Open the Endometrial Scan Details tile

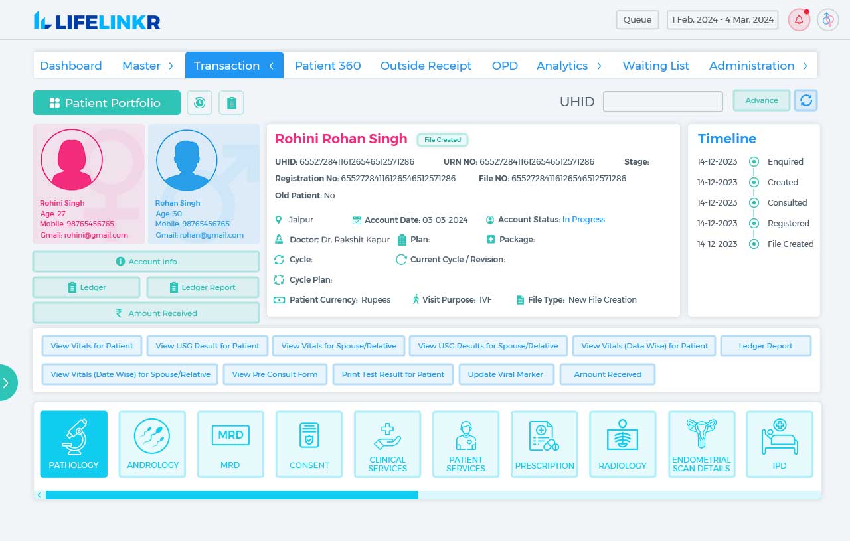tap(701, 443)
